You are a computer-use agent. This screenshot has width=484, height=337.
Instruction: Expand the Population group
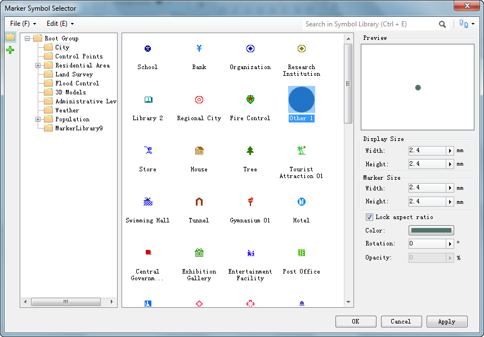click(37, 119)
